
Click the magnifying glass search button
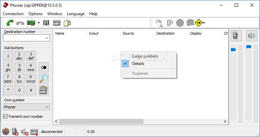tap(44, 79)
